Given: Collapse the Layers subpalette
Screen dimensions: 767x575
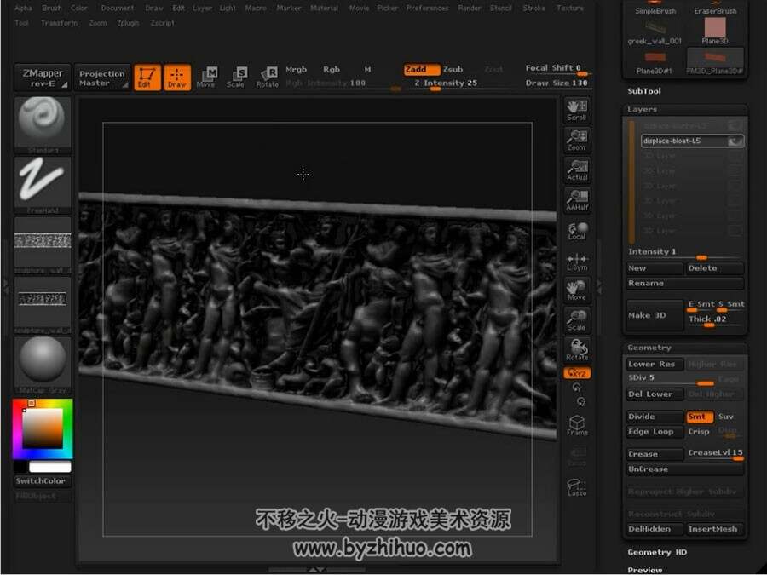Looking at the screenshot, I should [x=642, y=110].
